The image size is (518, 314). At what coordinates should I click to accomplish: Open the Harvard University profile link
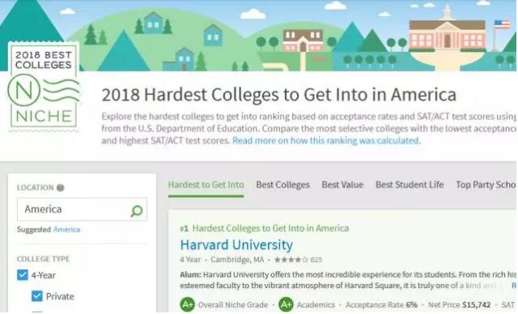point(236,245)
